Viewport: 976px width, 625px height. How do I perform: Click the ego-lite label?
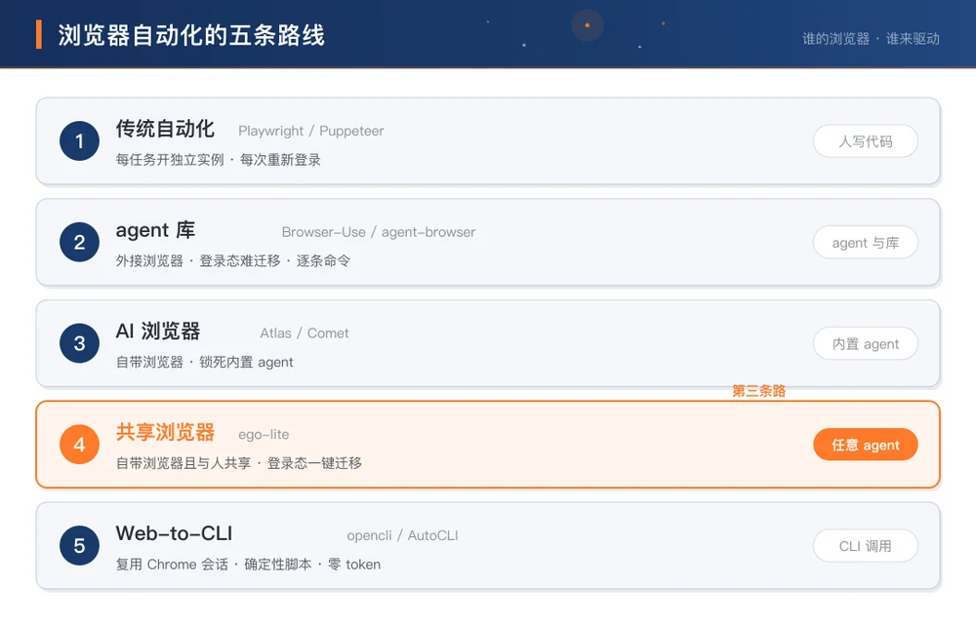point(264,435)
